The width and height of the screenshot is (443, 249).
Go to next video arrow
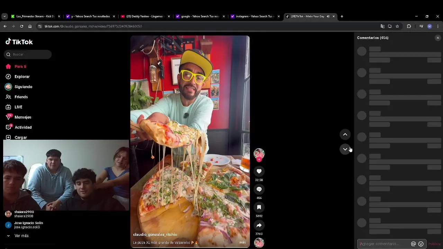345,149
